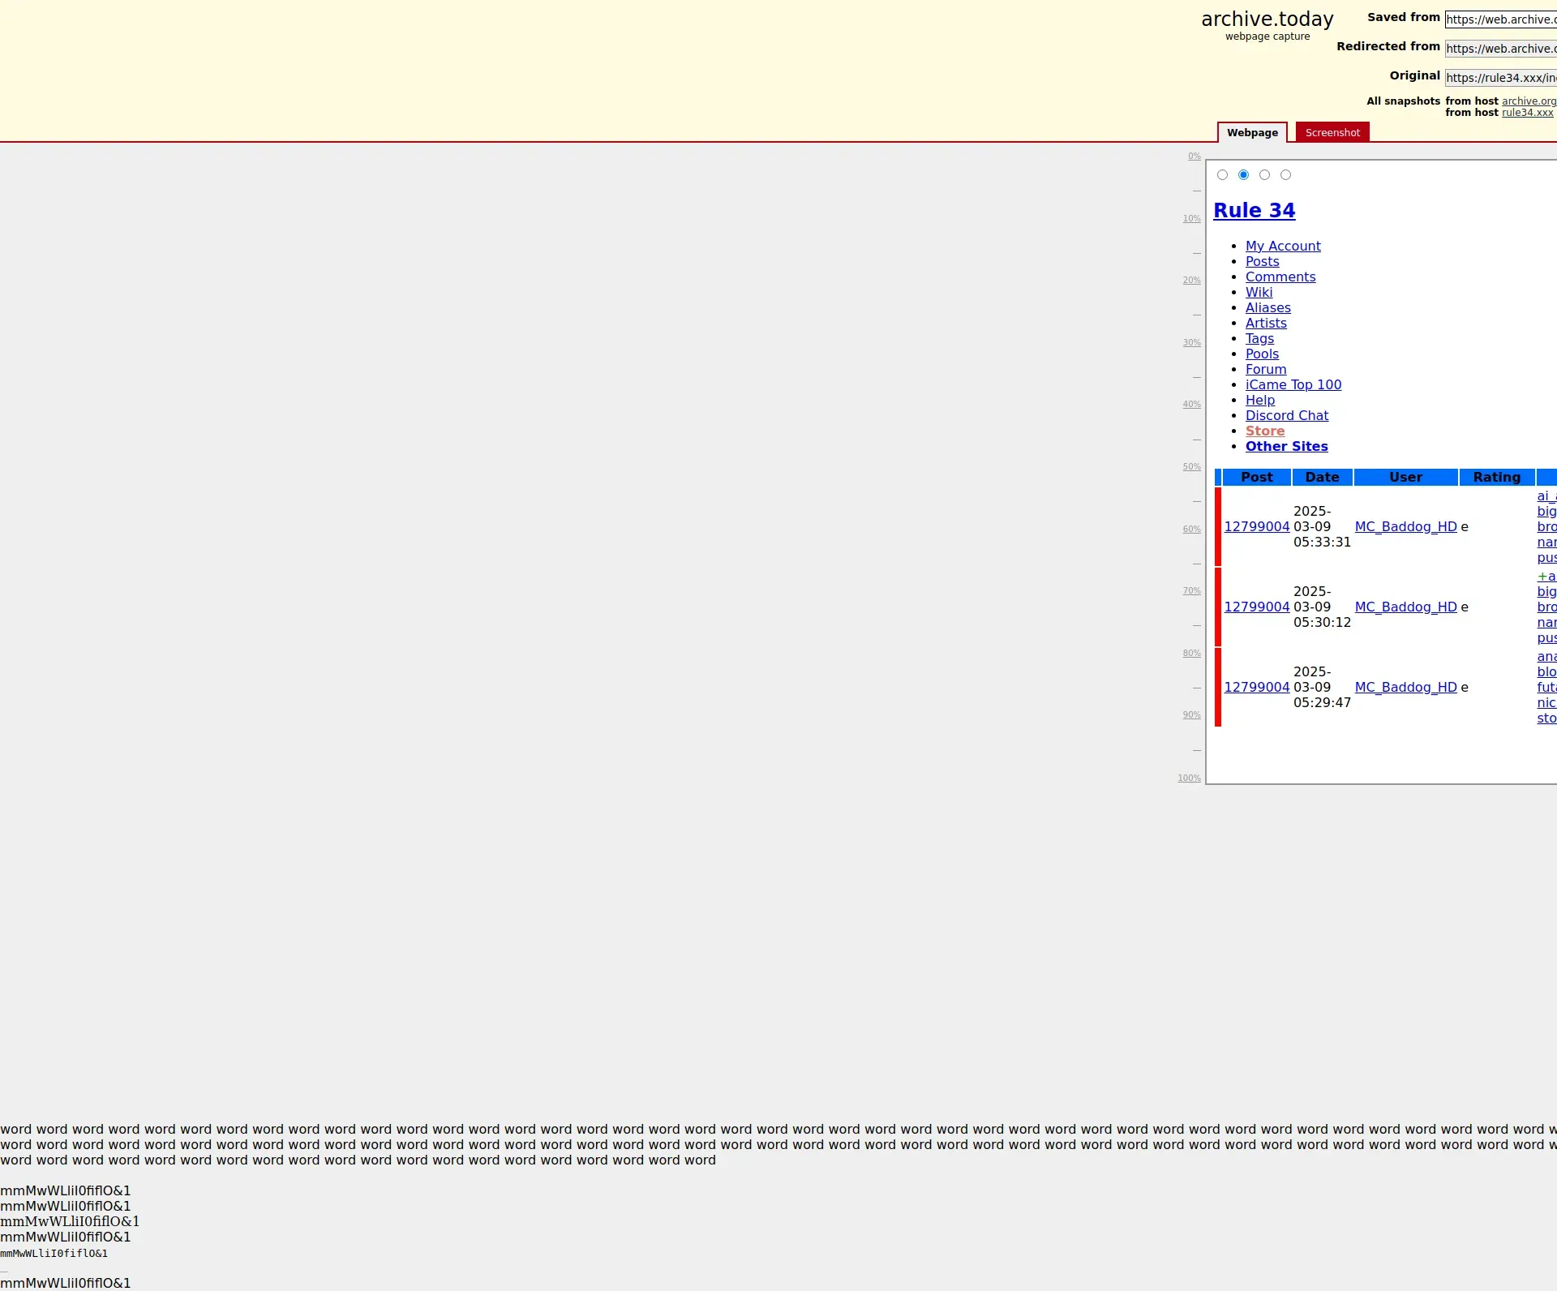Open the Discord Chat link
The width and height of the screenshot is (1557, 1291).
[x=1286, y=415]
